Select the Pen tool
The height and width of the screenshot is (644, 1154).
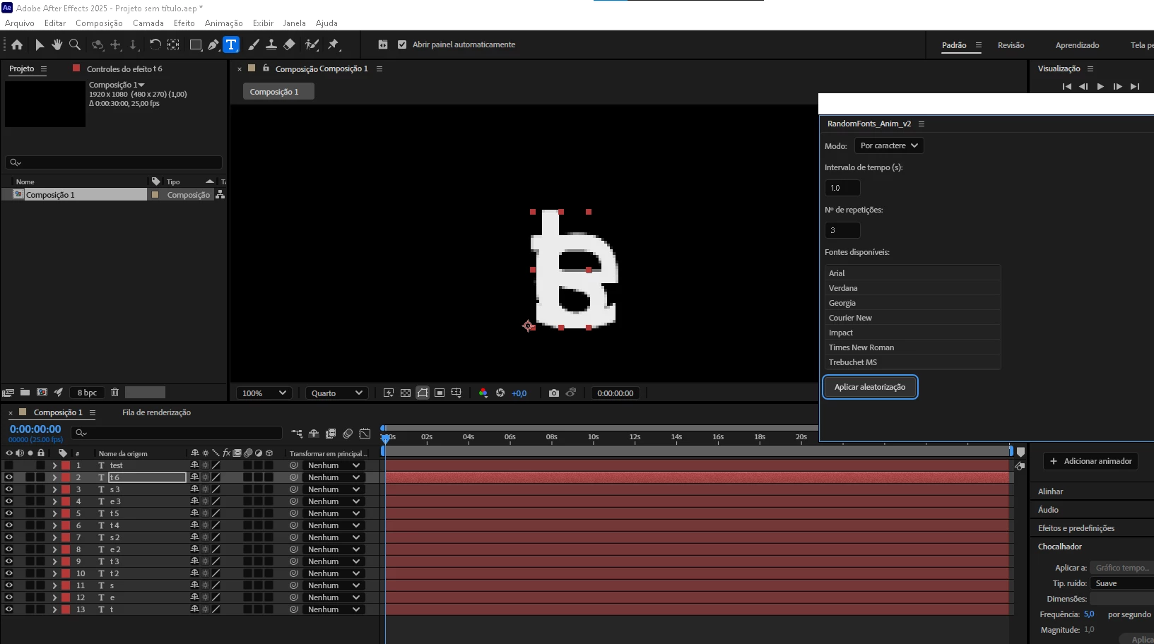pyautogui.click(x=213, y=44)
